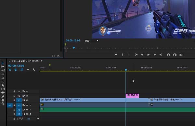The width and height of the screenshot is (195, 126).
Task: Click the A1 source patch button
Action: tap(10, 105)
